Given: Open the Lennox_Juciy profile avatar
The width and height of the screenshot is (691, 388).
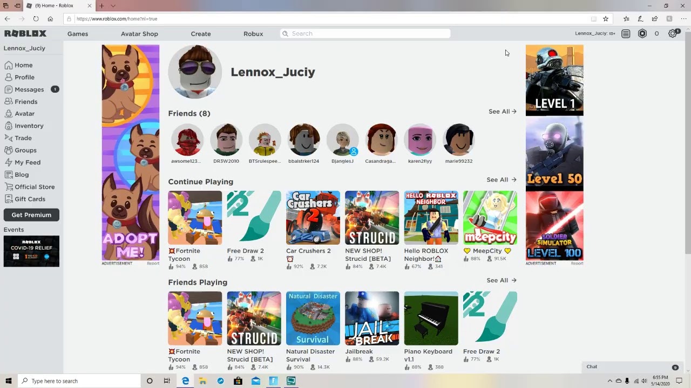Looking at the screenshot, I should click(x=195, y=72).
